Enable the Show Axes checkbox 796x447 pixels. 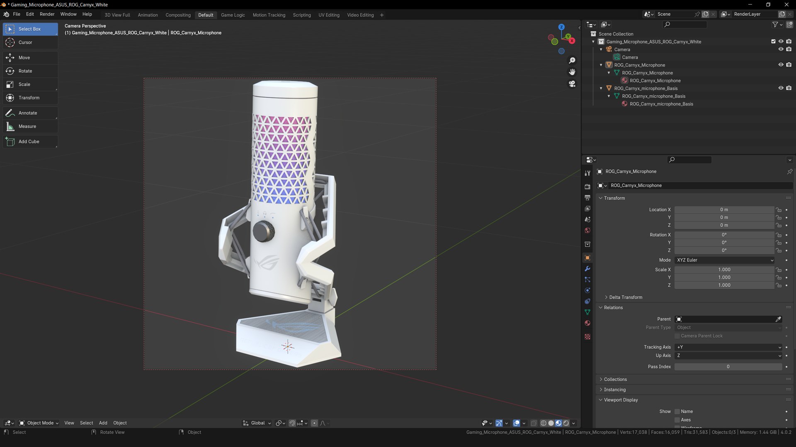[x=677, y=420]
